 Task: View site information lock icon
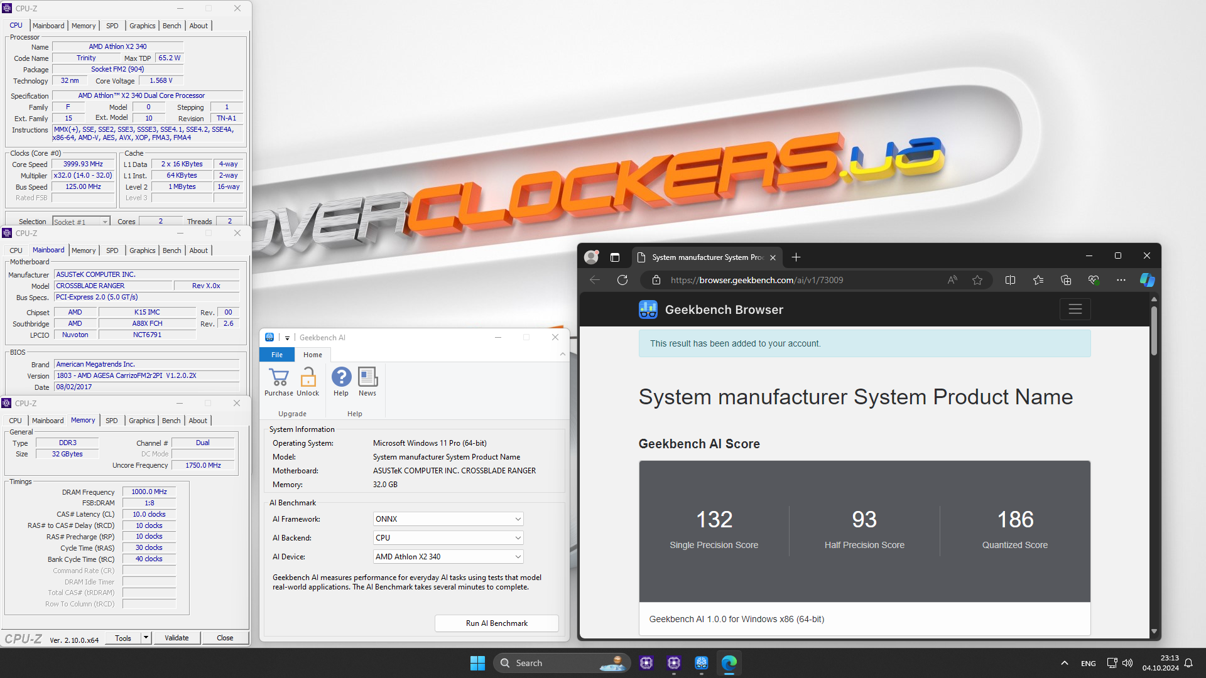[x=656, y=280]
